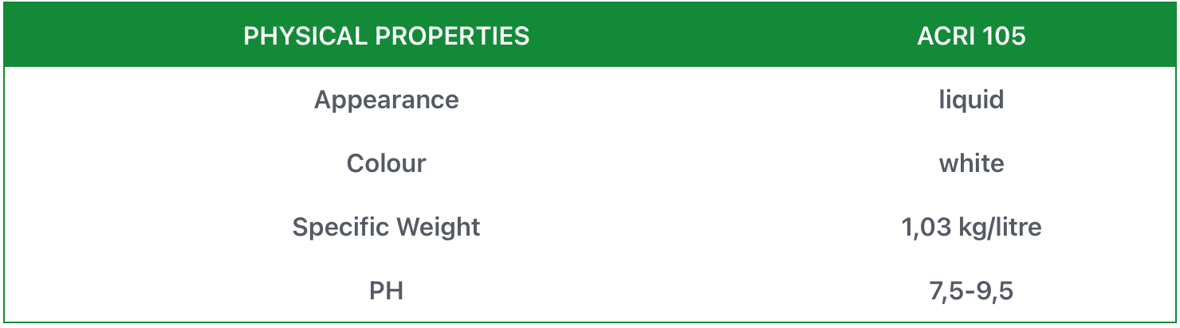Click the Colour row label
Viewport: 1180px width, 328px height.
click(386, 163)
